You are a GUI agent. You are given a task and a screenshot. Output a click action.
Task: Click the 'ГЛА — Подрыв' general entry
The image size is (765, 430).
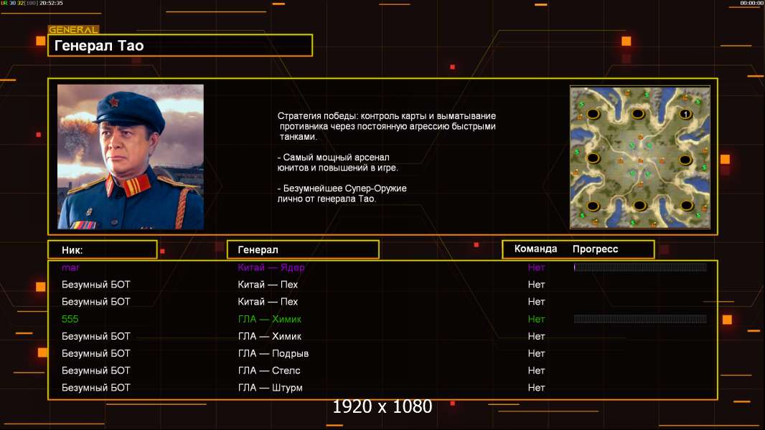(273, 353)
